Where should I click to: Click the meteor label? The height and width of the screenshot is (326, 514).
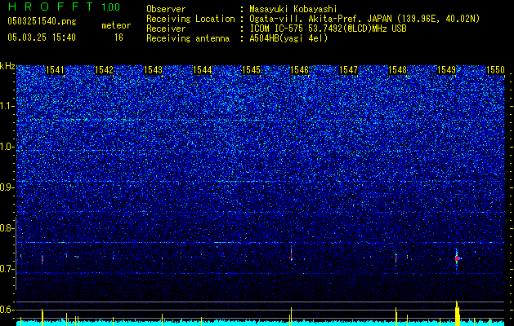pyautogui.click(x=116, y=25)
